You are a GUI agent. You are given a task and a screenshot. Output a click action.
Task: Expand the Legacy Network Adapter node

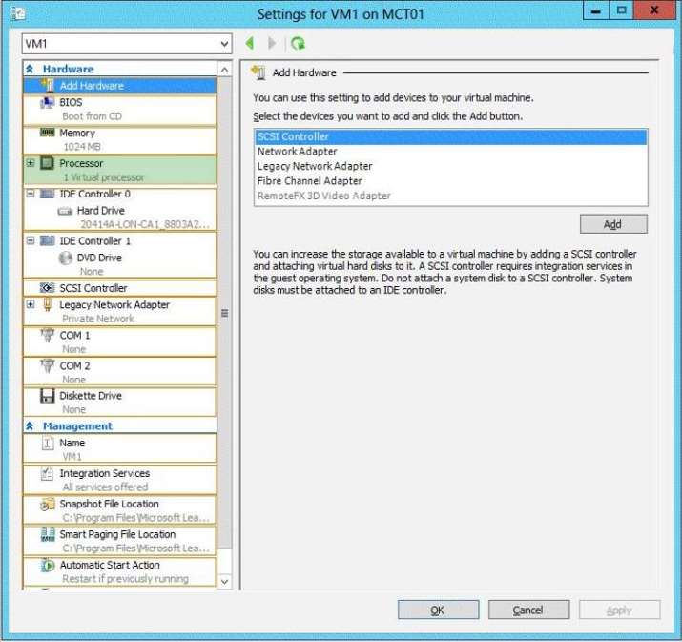point(31,304)
